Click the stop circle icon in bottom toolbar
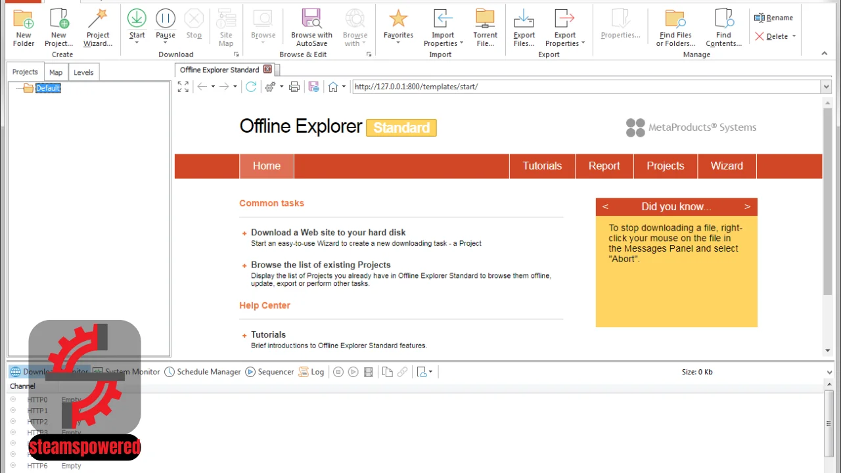The image size is (841, 473). (338, 372)
